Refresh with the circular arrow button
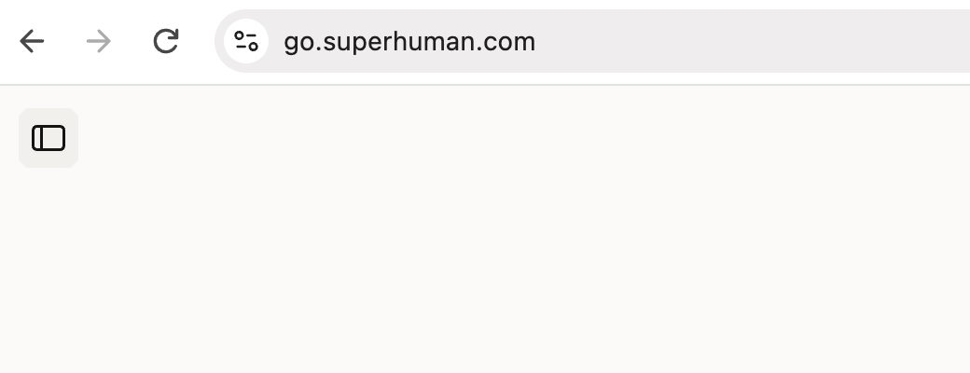This screenshot has height=373, width=970. click(x=166, y=41)
